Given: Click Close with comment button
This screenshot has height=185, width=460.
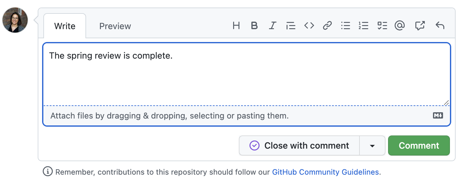Looking at the screenshot, I should (299, 145).
